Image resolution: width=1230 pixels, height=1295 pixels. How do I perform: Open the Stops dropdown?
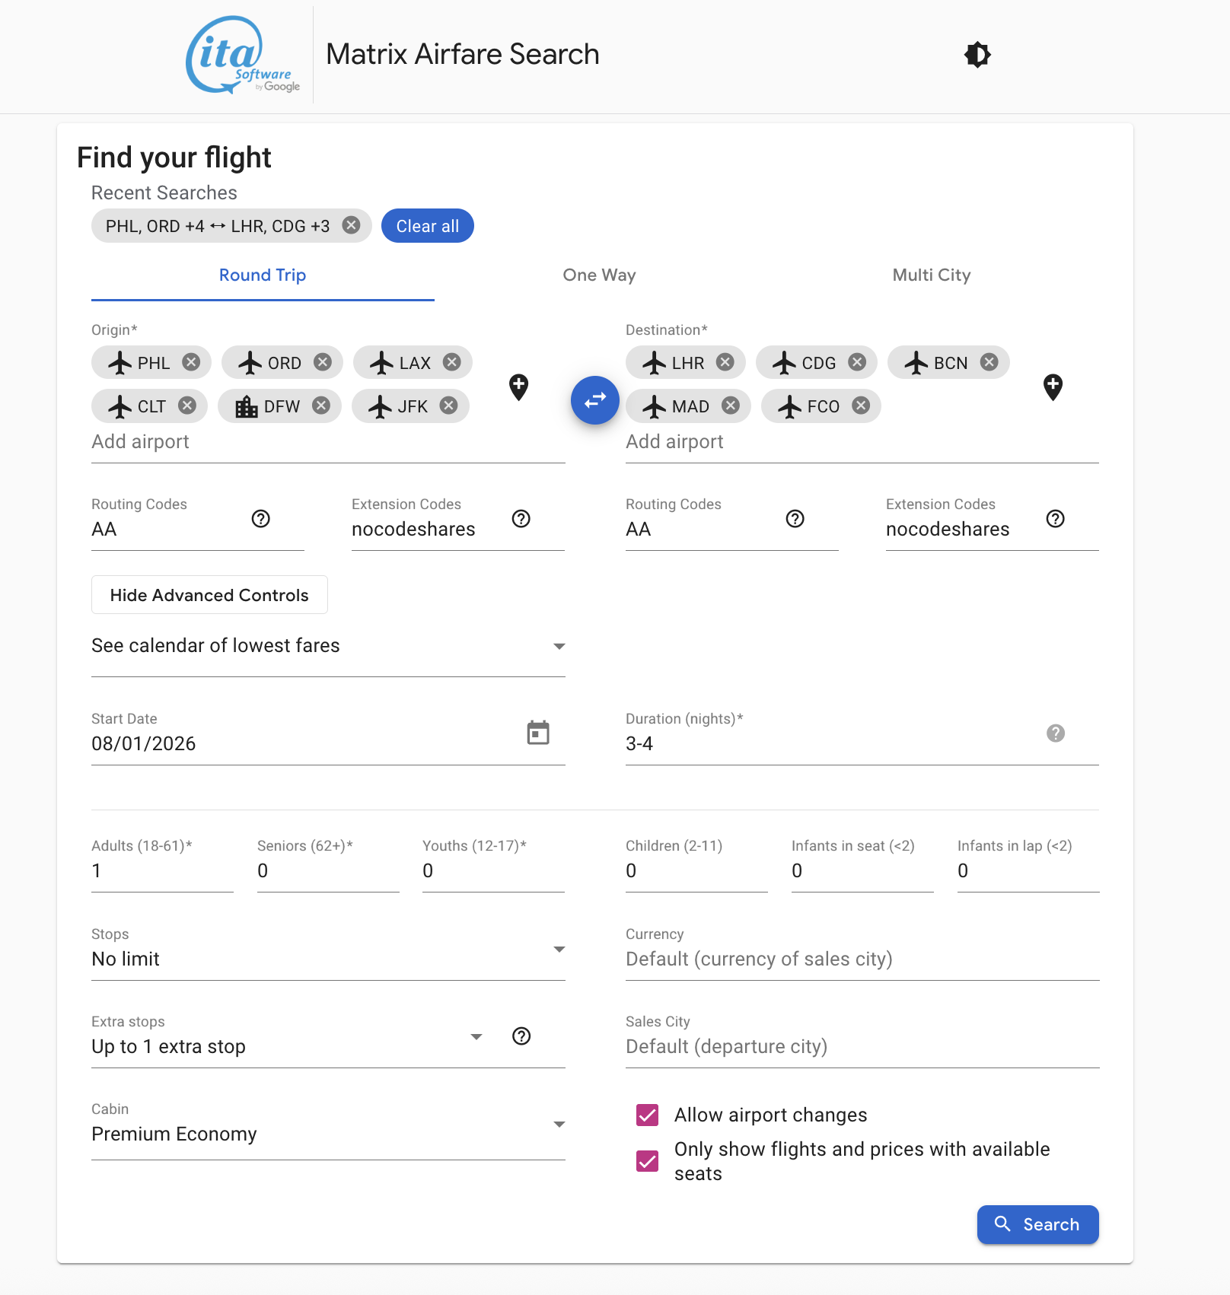point(328,950)
